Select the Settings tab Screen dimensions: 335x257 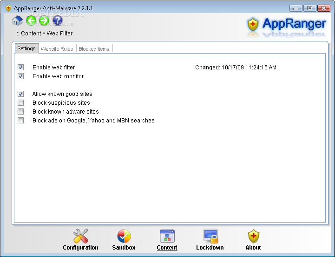26,48
